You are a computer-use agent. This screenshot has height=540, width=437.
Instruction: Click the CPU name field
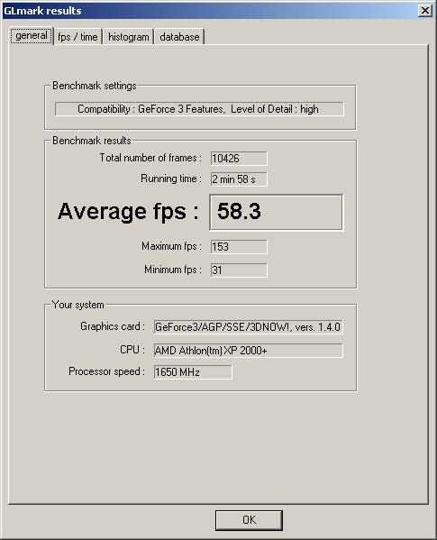pos(248,351)
